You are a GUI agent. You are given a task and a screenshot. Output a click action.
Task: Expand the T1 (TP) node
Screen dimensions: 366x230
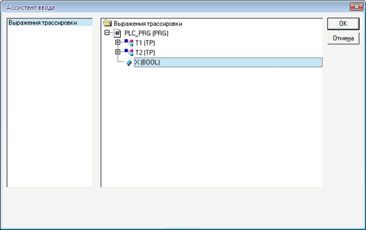pos(118,42)
